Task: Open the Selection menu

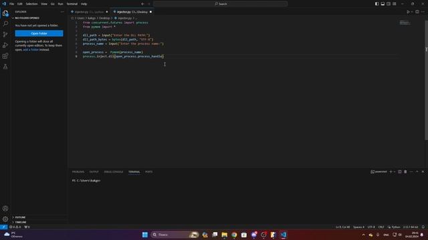Action: (31, 4)
